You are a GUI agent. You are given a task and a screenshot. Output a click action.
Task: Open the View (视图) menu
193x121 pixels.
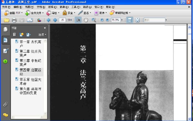click(x=29, y=7)
